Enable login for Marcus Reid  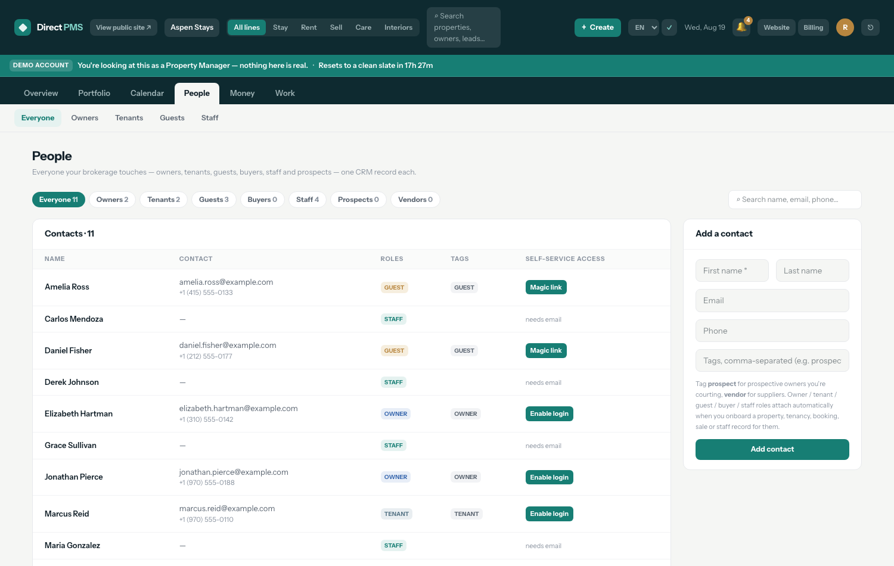click(x=550, y=514)
